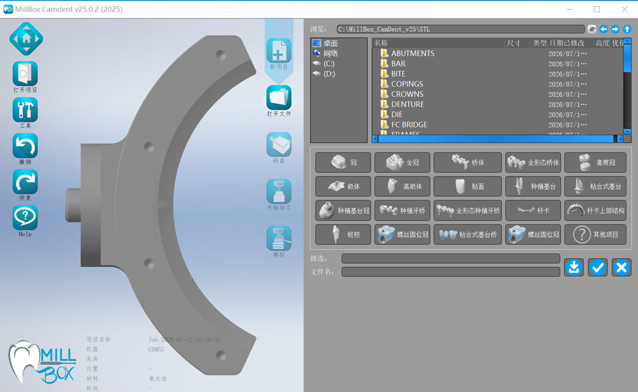Select the 桥体 bridge type

pos(468,163)
